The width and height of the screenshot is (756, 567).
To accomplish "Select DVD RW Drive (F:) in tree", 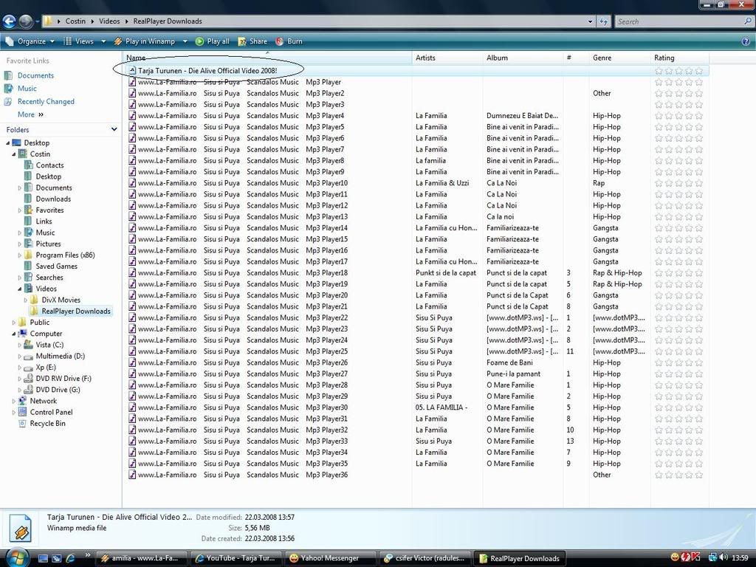I will click(63, 379).
